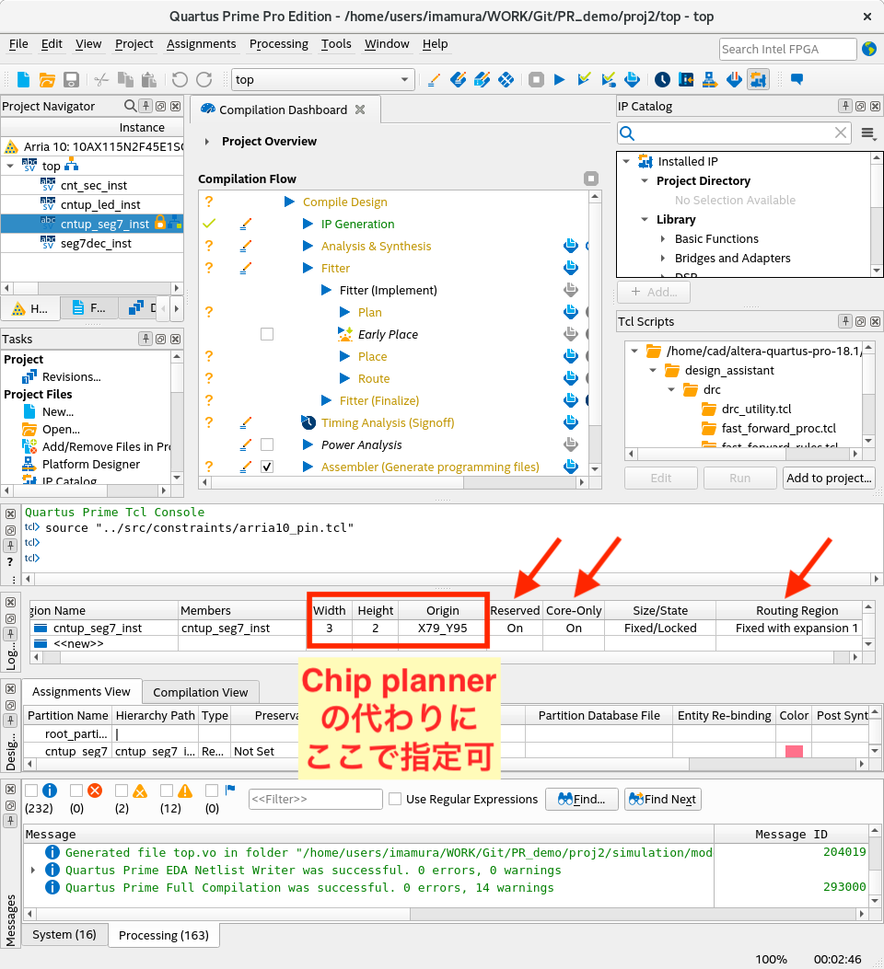
Task: Toggle critical warning filter checkbox (2)
Action: (x=122, y=790)
